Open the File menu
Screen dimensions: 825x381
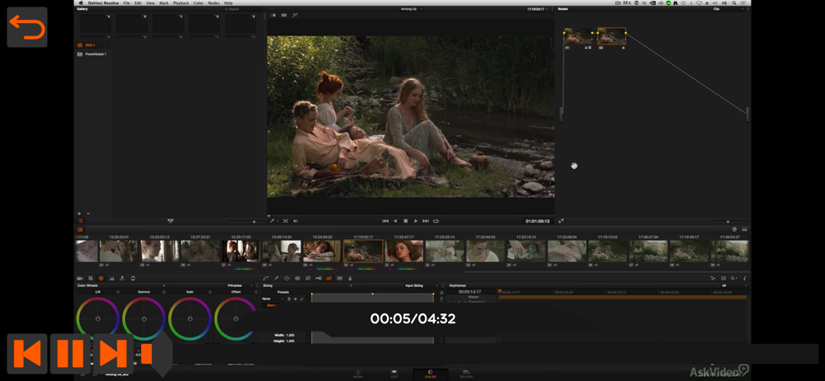(127, 3)
